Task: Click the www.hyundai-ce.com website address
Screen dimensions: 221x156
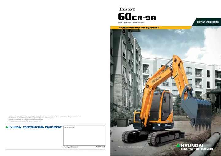Action: click(71, 147)
